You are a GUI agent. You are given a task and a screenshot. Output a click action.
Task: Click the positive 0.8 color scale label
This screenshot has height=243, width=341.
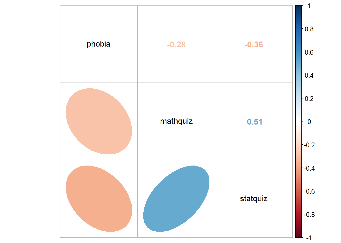[x=309, y=29]
